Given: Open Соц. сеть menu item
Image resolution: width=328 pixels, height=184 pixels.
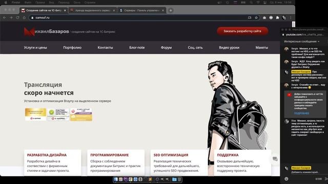Looking at the screenshot, I should [x=195, y=48].
